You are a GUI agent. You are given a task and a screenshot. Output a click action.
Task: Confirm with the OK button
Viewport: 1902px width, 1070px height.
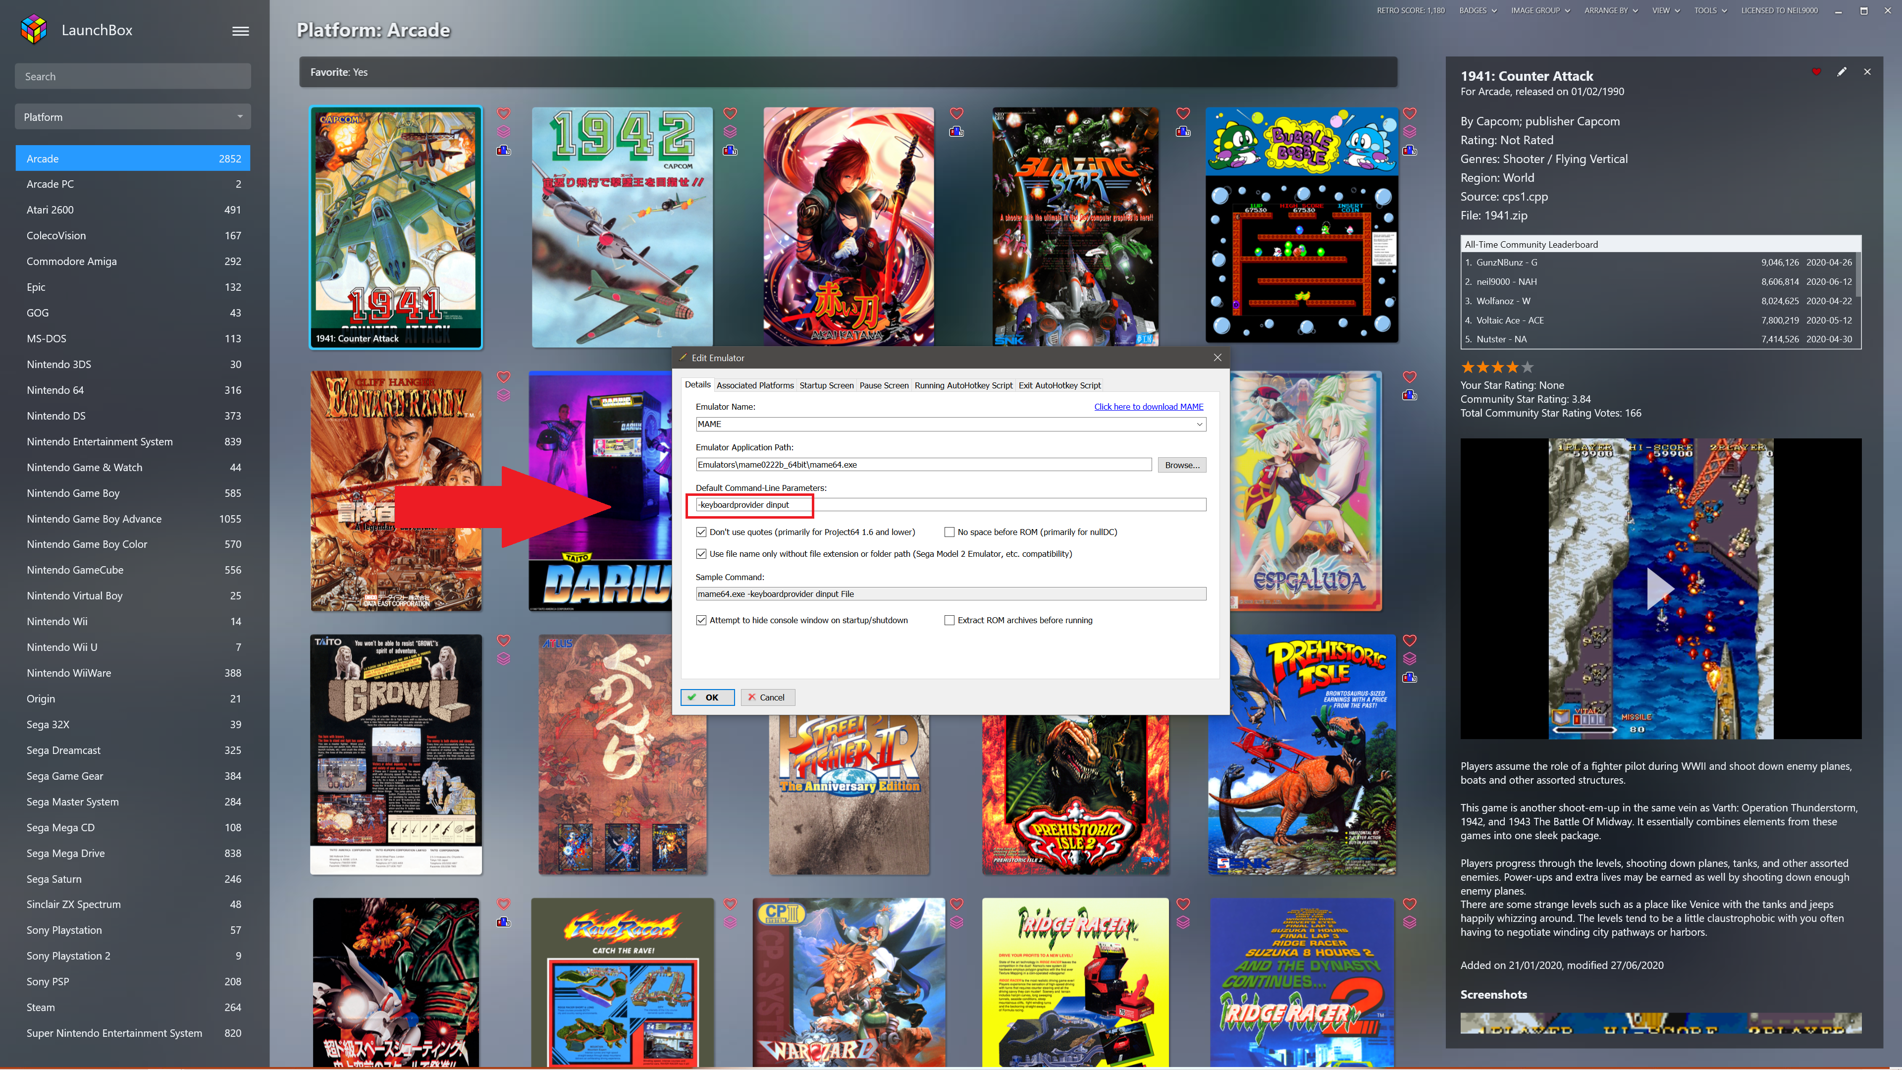coord(707,697)
